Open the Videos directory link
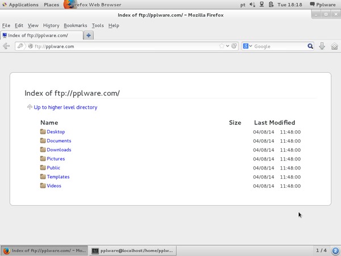The height and width of the screenshot is (256, 341). coord(54,185)
